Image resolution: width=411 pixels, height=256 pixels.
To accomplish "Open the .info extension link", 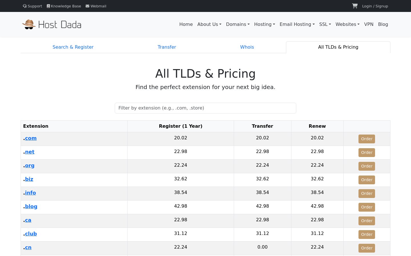I will [x=31, y=193].
